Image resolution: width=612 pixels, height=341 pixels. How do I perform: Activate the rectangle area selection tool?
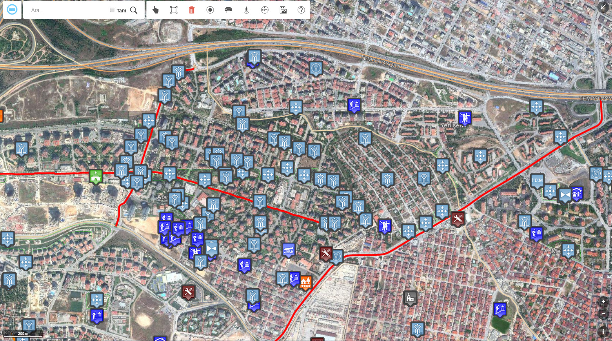coord(174,10)
